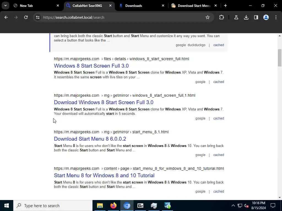Bookmark this page with the star icon

[208, 17]
